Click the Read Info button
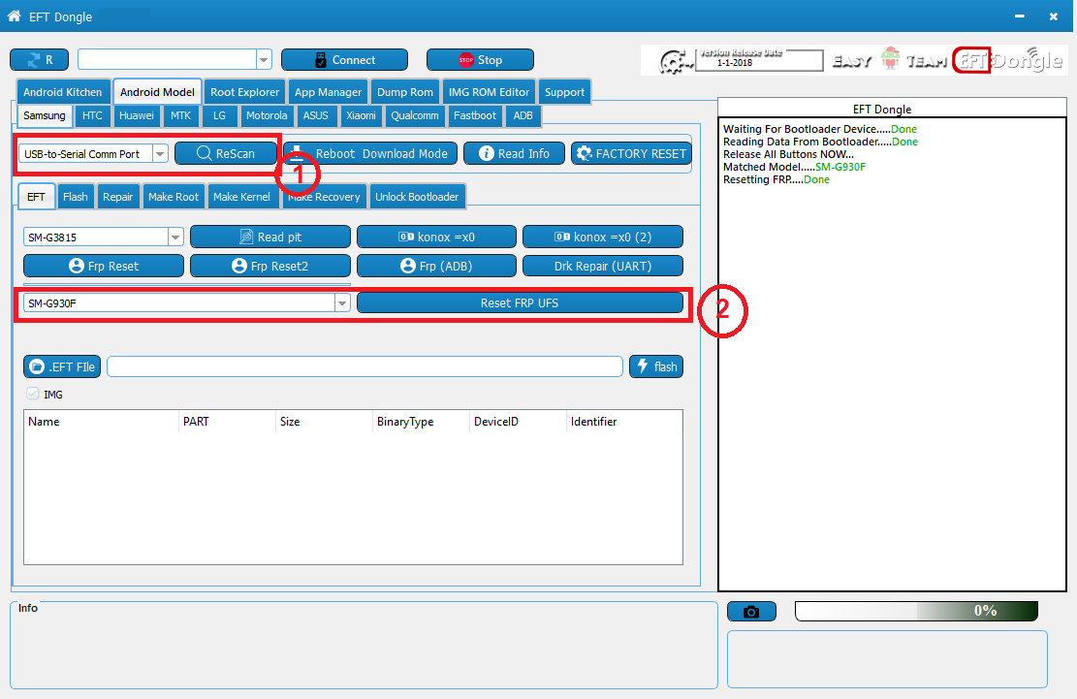 pyautogui.click(x=514, y=153)
